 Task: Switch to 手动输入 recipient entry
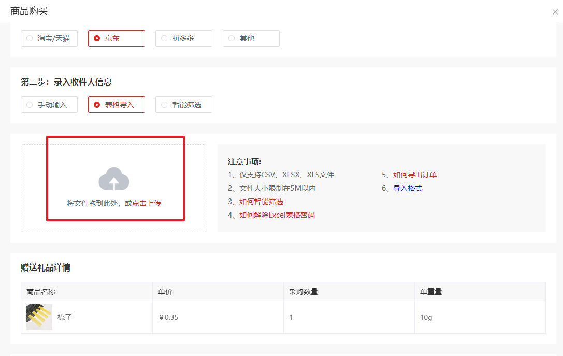tap(49, 105)
